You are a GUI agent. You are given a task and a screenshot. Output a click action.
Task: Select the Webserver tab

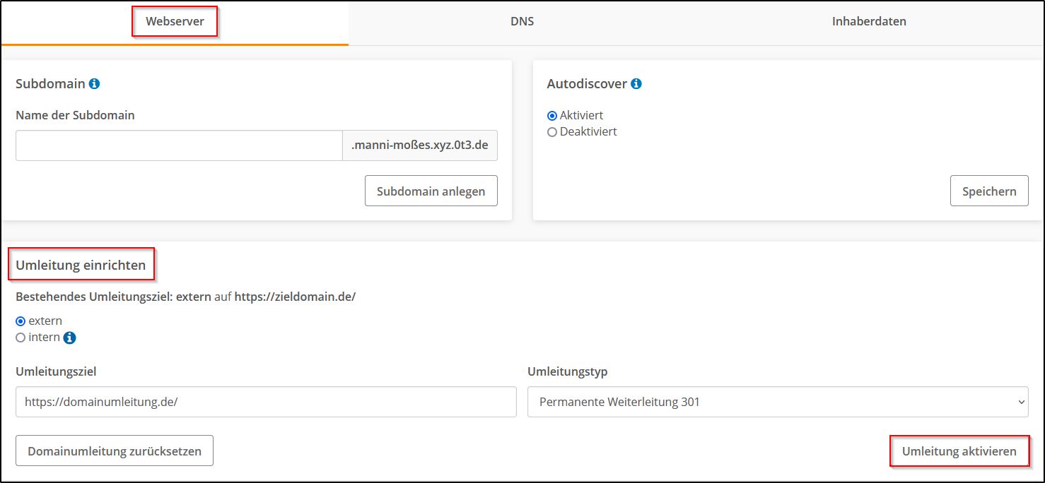[x=175, y=21]
